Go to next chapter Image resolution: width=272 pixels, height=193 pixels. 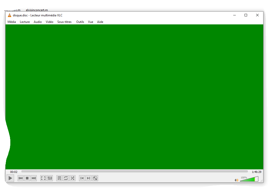(x=89, y=178)
